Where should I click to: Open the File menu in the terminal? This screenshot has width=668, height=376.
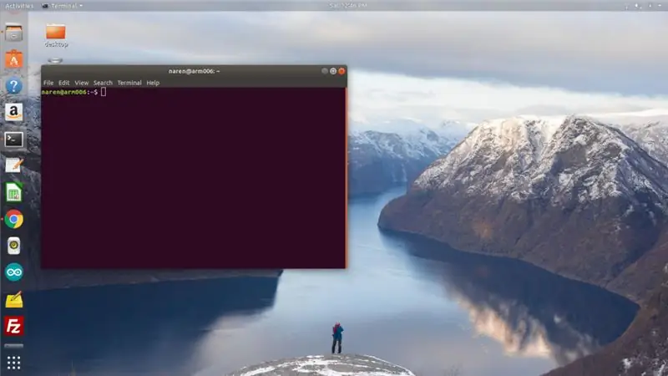[48, 83]
